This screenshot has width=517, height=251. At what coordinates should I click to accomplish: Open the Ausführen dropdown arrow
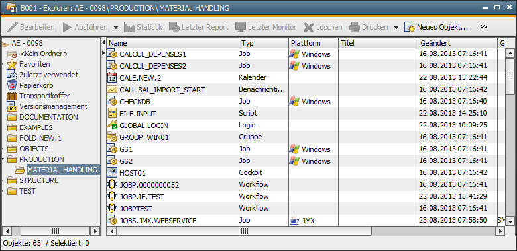(x=116, y=28)
